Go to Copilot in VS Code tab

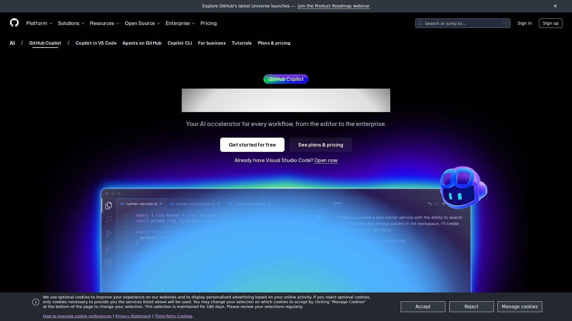point(96,43)
